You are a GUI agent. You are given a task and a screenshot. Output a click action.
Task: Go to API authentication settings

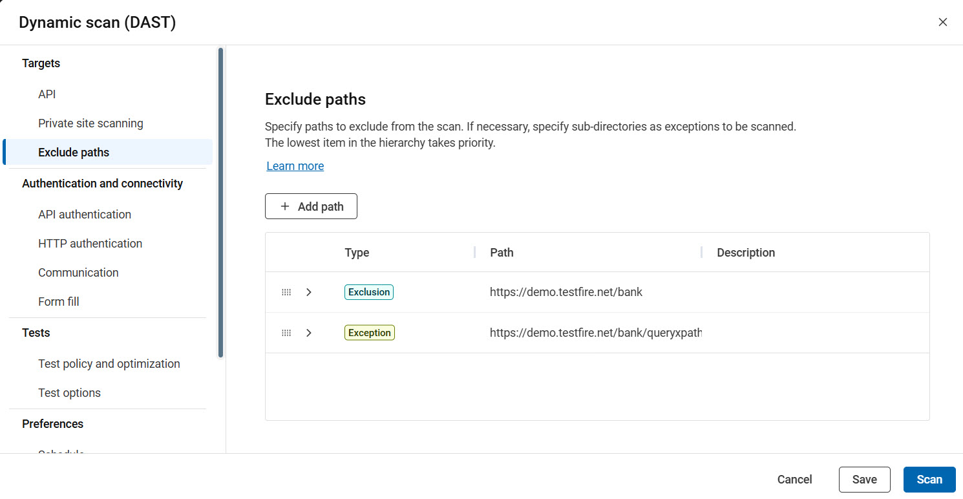coord(85,215)
